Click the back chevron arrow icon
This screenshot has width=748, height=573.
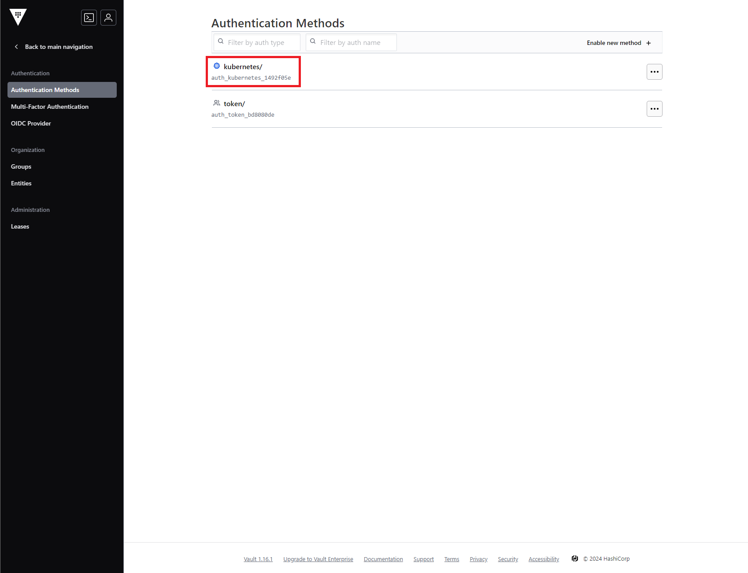tap(16, 47)
